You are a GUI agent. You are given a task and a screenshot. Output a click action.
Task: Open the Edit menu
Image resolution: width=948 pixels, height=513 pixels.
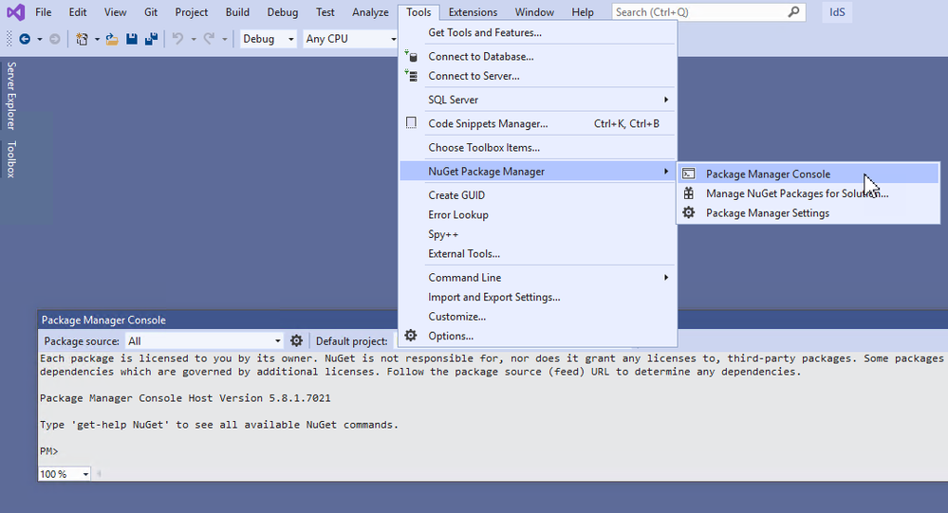[x=78, y=12]
